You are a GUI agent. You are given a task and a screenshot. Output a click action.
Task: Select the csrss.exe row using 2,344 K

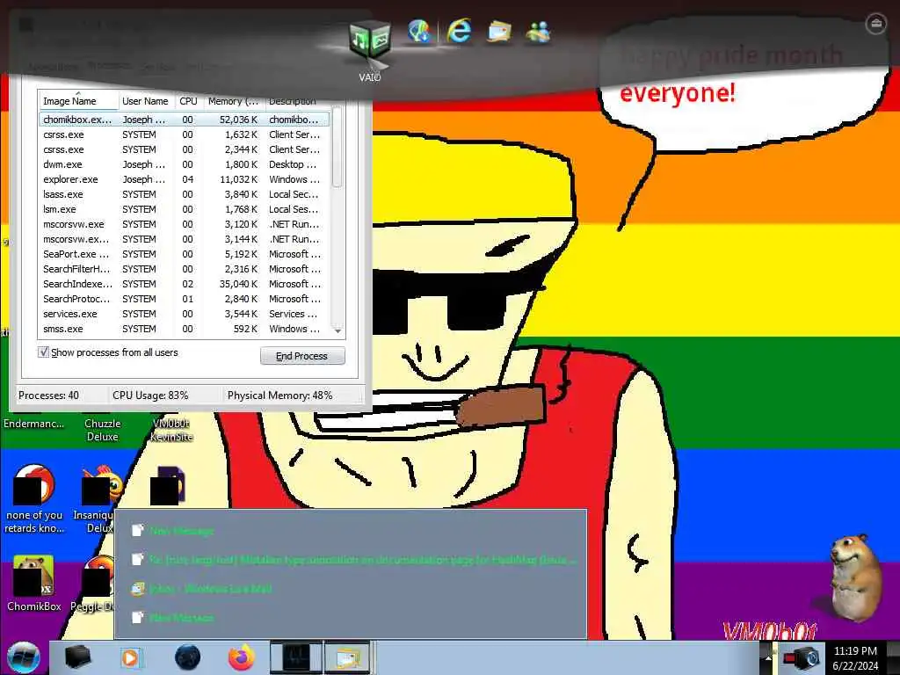(x=185, y=149)
